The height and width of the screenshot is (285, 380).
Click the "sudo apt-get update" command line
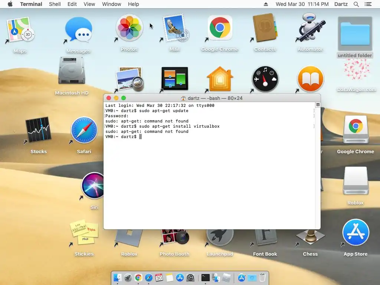tap(164, 111)
